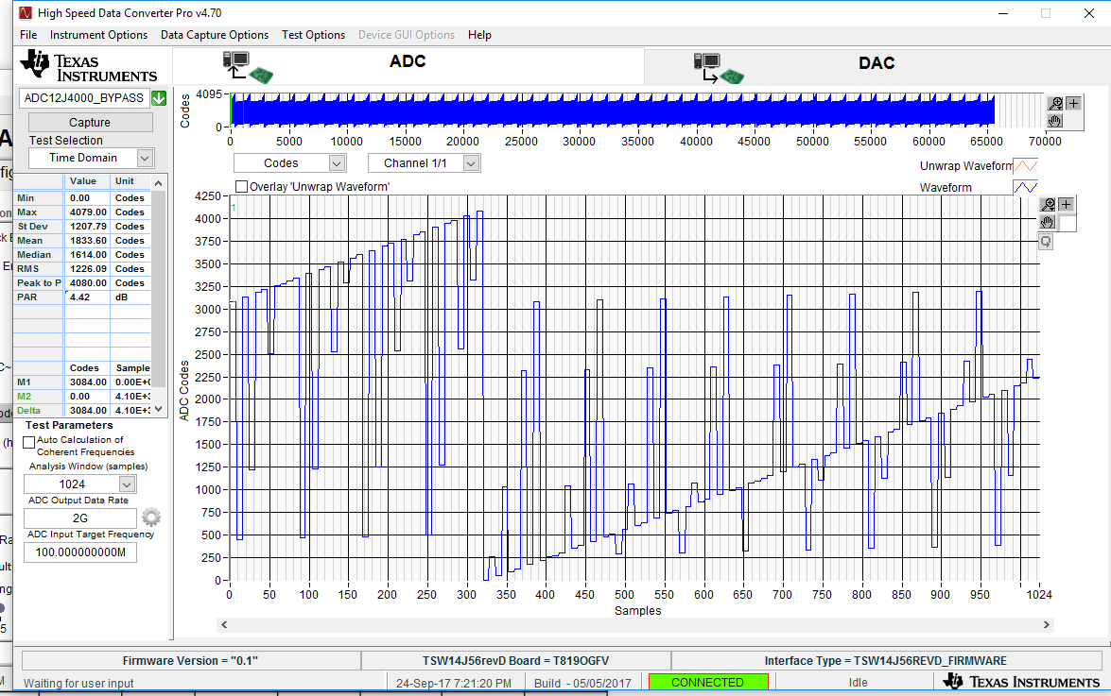
Task: Click the Delta marker row label
Action: tap(38, 410)
